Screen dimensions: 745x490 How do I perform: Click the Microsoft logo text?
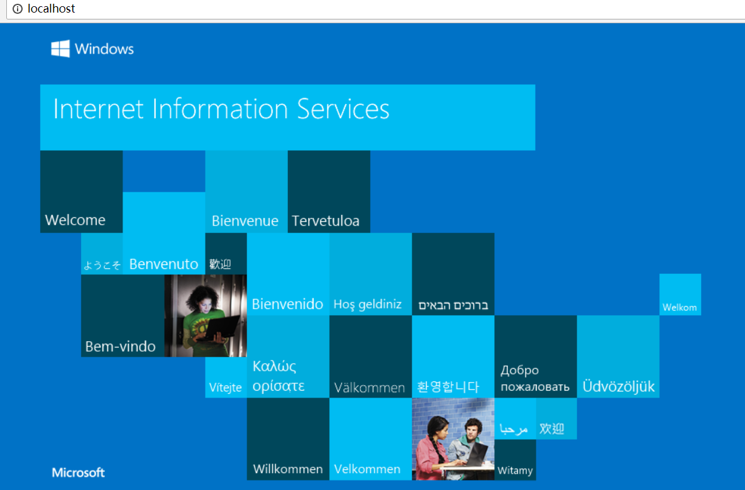[79, 472]
